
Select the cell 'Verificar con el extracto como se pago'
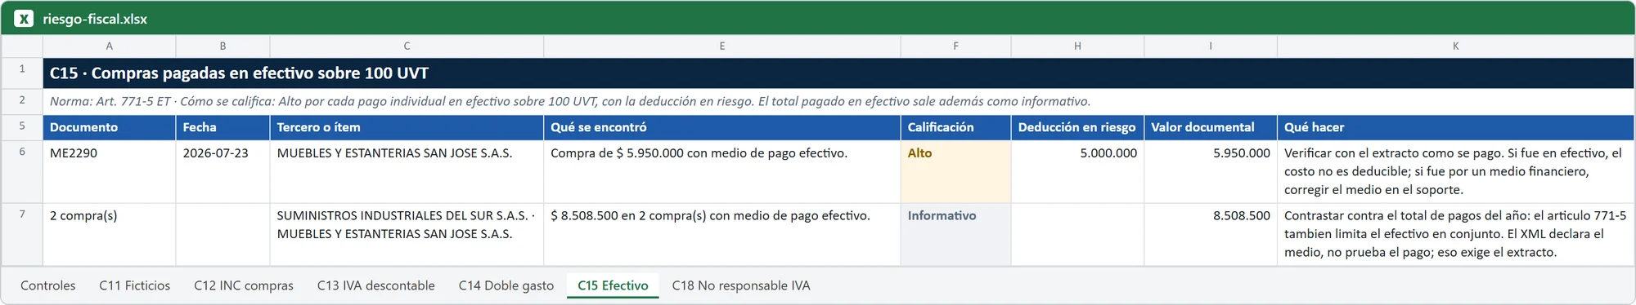pos(1455,171)
